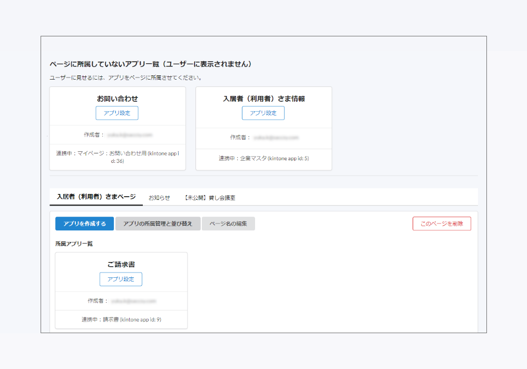This screenshot has width=527, height=369.
Task: Click the 入居者（利用者）さま情報 card title
Action: (x=263, y=98)
